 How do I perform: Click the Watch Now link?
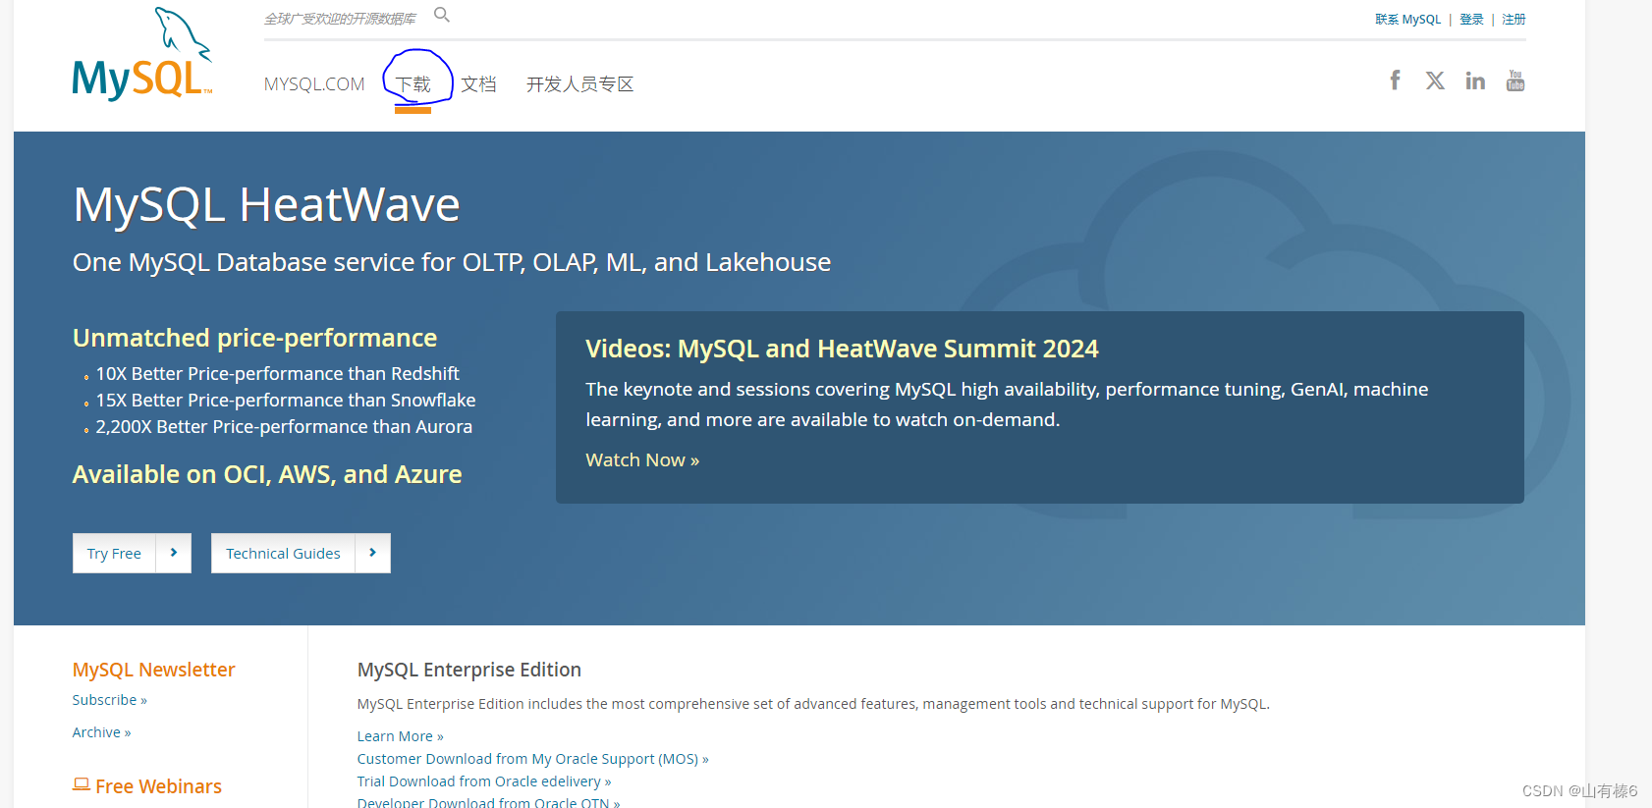[642, 459]
